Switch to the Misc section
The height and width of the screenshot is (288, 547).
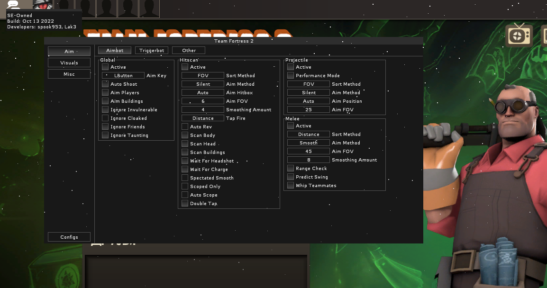point(69,74)
